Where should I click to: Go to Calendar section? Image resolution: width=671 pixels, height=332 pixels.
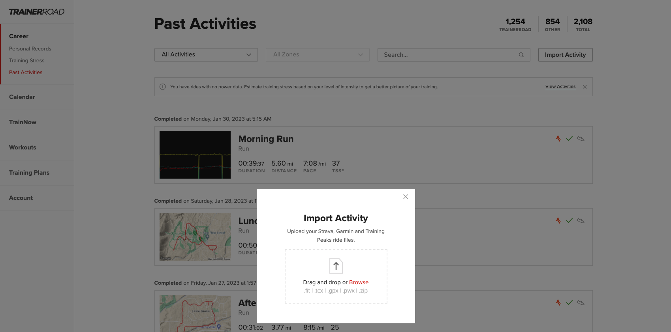22,97
